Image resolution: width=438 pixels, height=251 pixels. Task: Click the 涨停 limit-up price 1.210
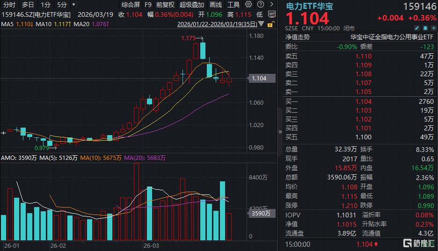[349, 206]
